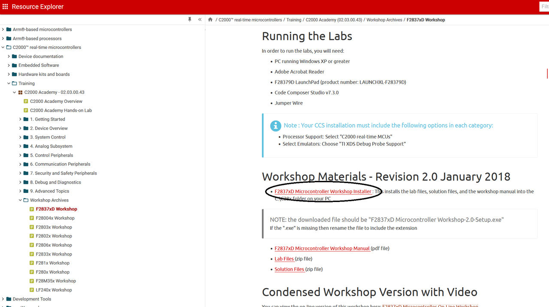Expand Embedded Software folder
Screen dimensions: 549x307
tap(9, 66)
